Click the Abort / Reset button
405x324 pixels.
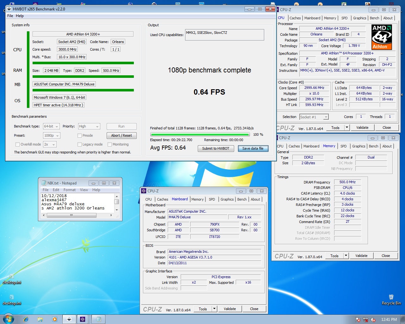pos(121,135)
